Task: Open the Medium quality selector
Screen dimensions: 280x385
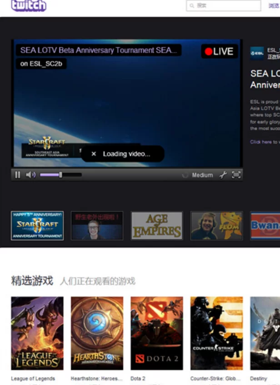Action: (x=202, y=175)
